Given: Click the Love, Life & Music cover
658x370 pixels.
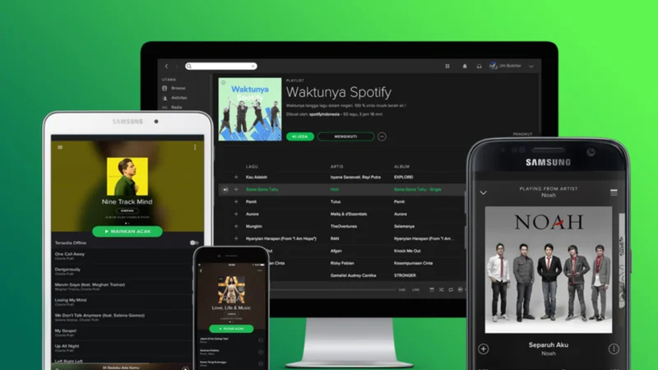Looking at the screenshot, I should (x=231, y=289).
